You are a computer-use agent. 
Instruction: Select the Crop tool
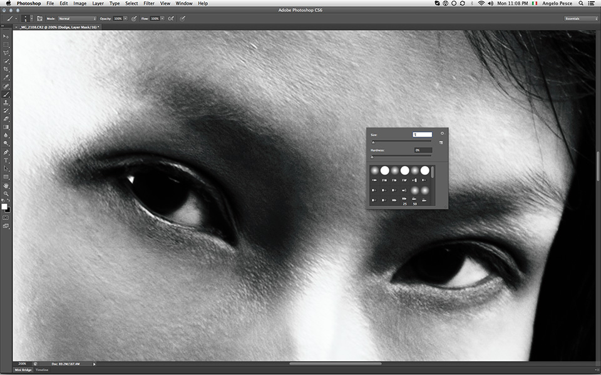click(6, 69)
